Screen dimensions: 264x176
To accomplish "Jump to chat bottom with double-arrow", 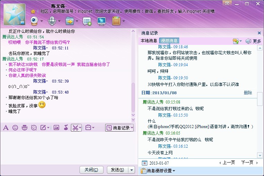I will pyautogui.click(x=133, y=119).
